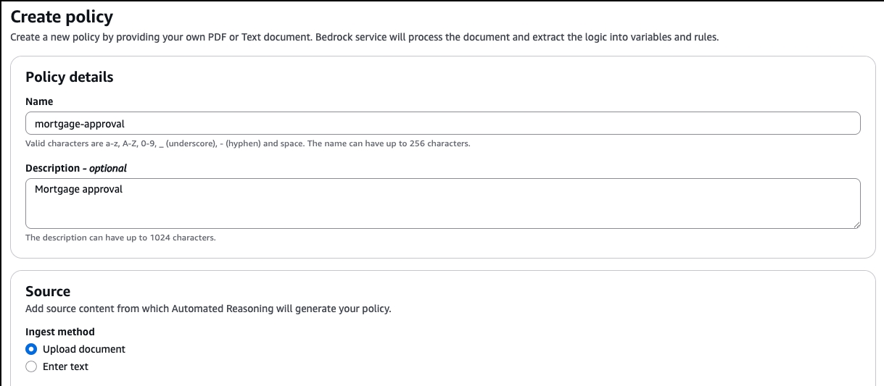Click the valid characters hint under Name
884x386 pixels.
click(x=248, y=143)
